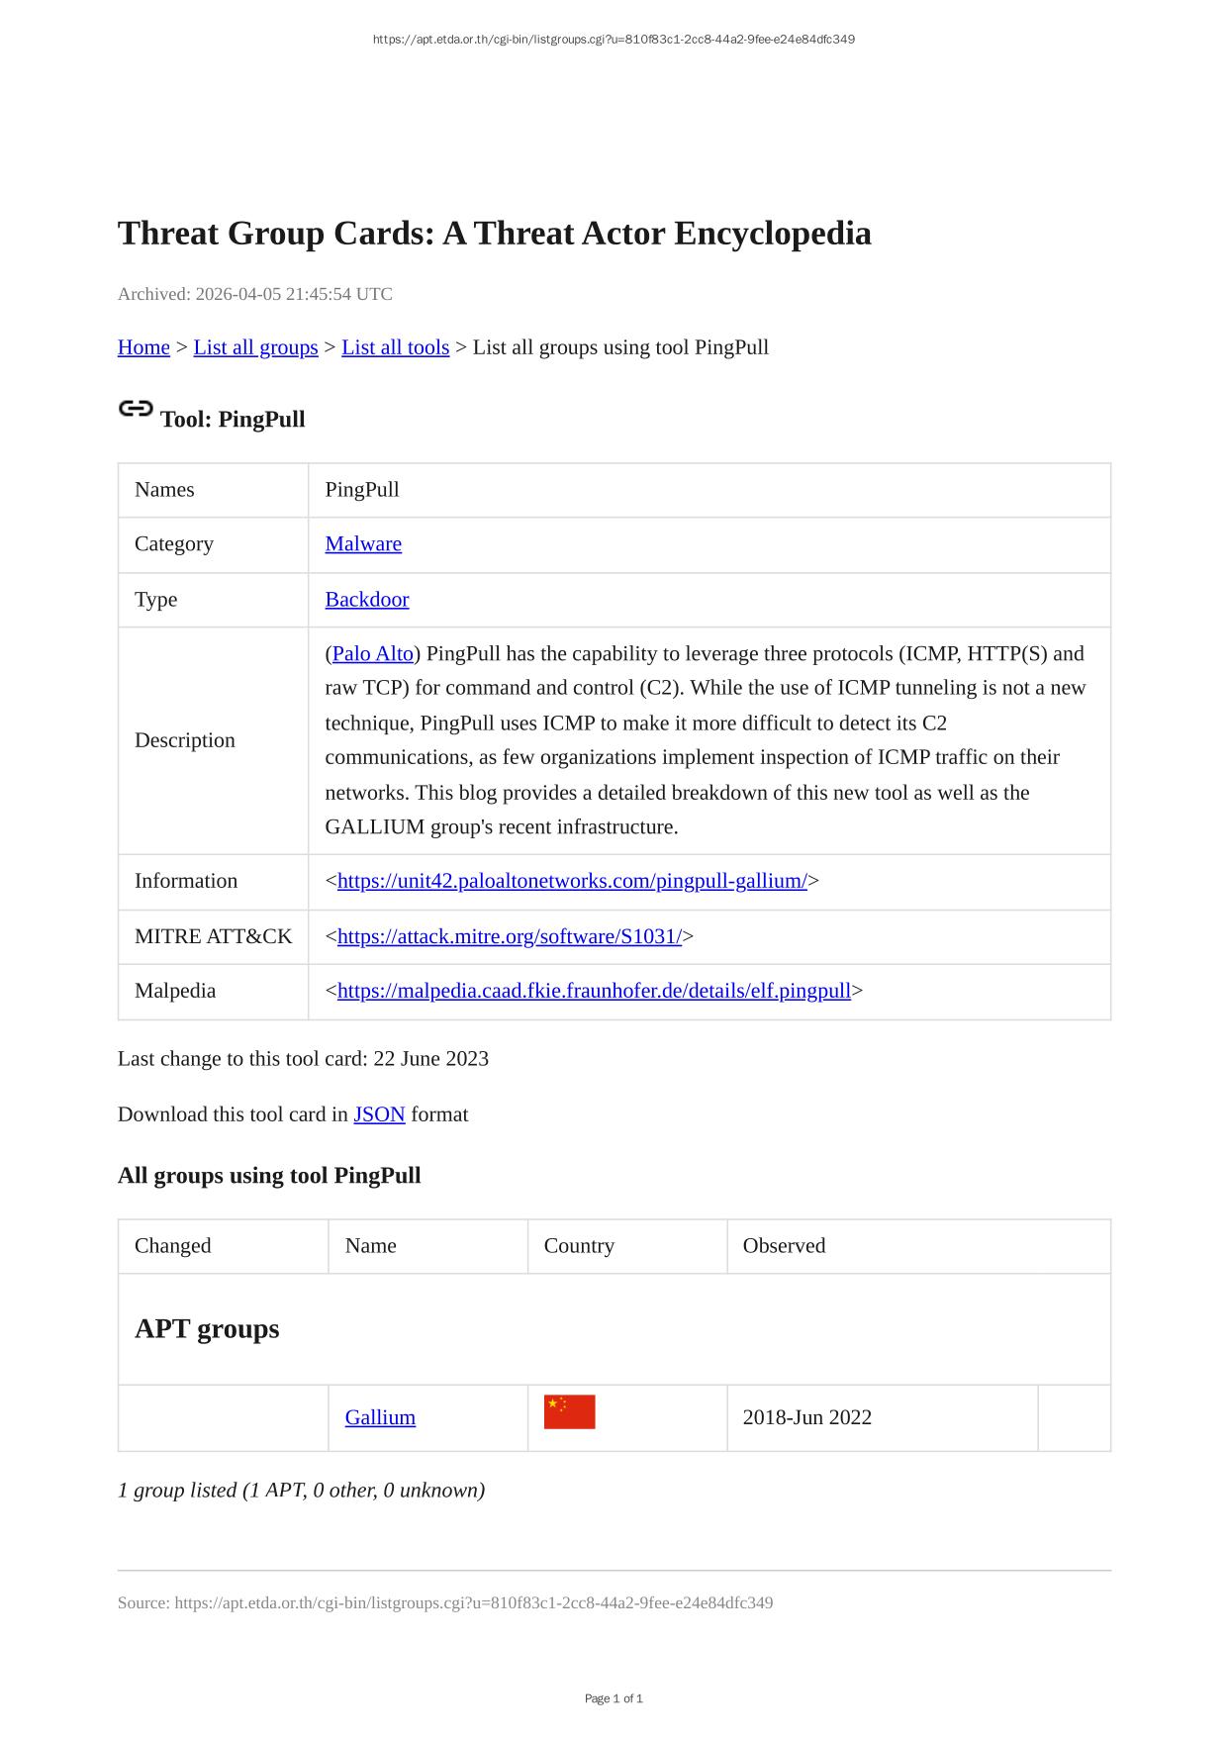Click the page title heading
This screenshot has width=1229, height=1738.
point(494,234)
